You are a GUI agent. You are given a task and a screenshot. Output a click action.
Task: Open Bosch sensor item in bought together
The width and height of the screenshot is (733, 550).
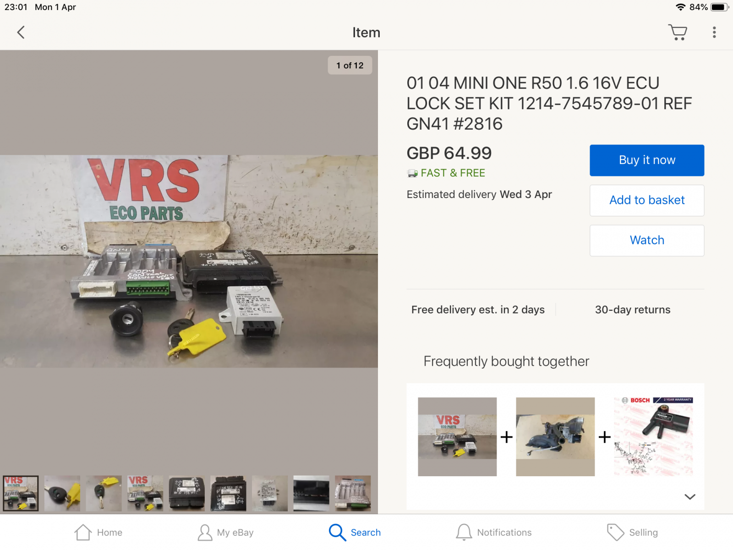point(653,437)
